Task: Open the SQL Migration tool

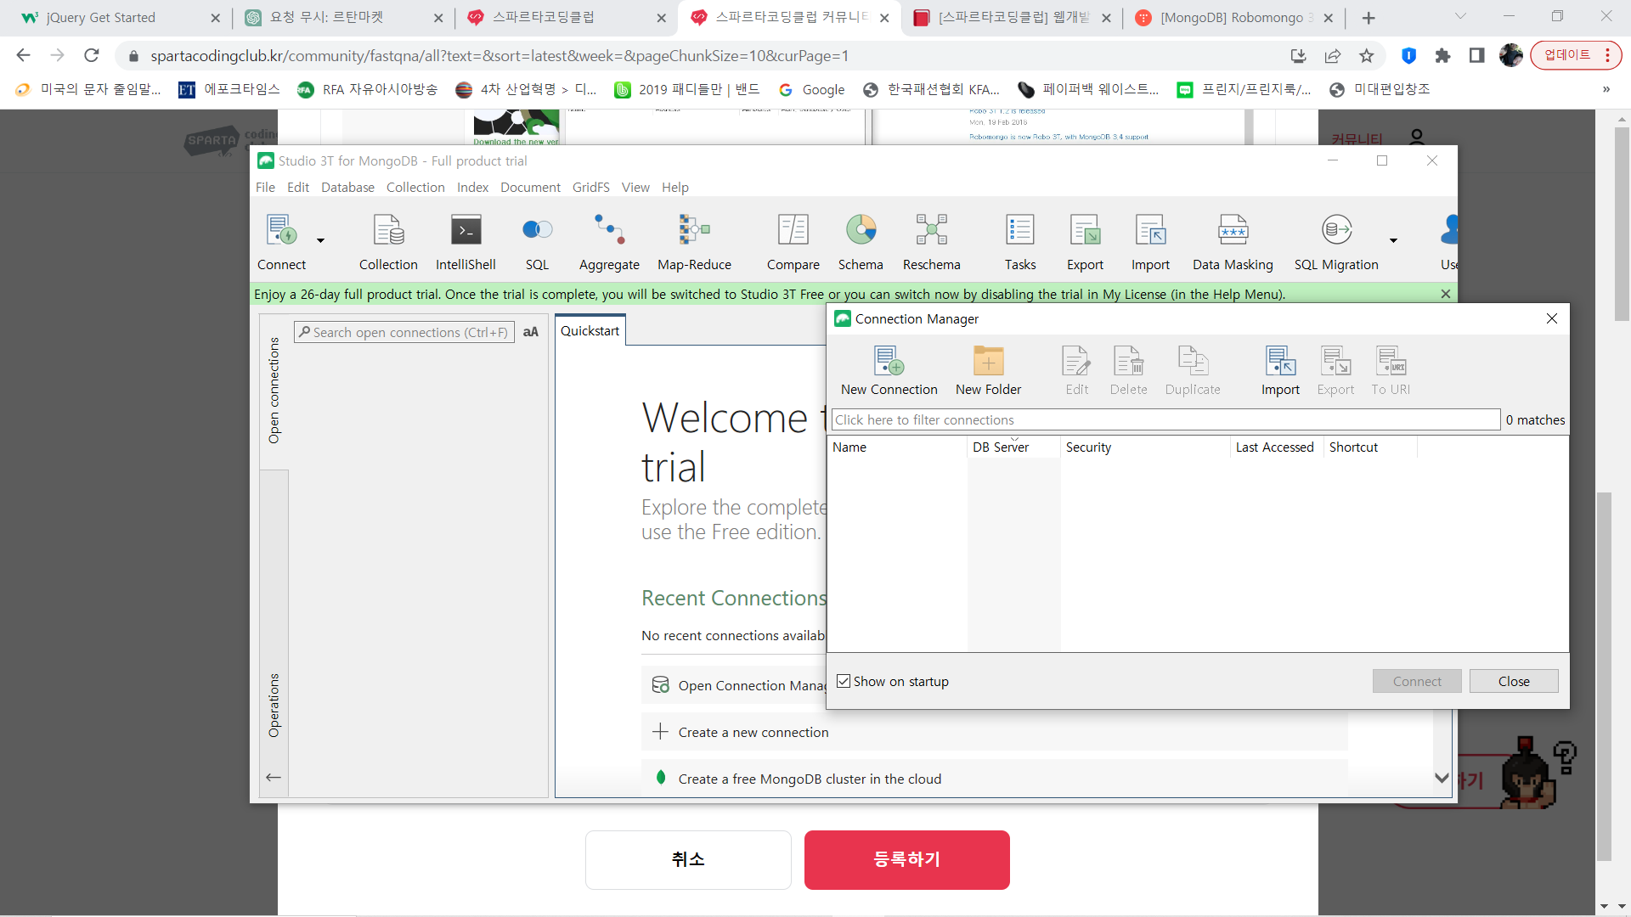Action: (x=1336, y=242)
